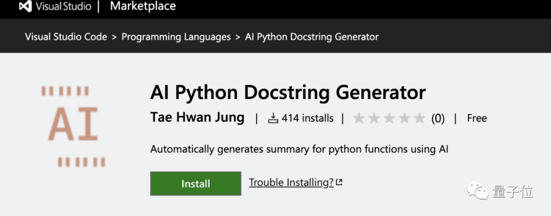Click the AI extension logo thumbnail
Screen dimensions: 551x216
[73, 127]
